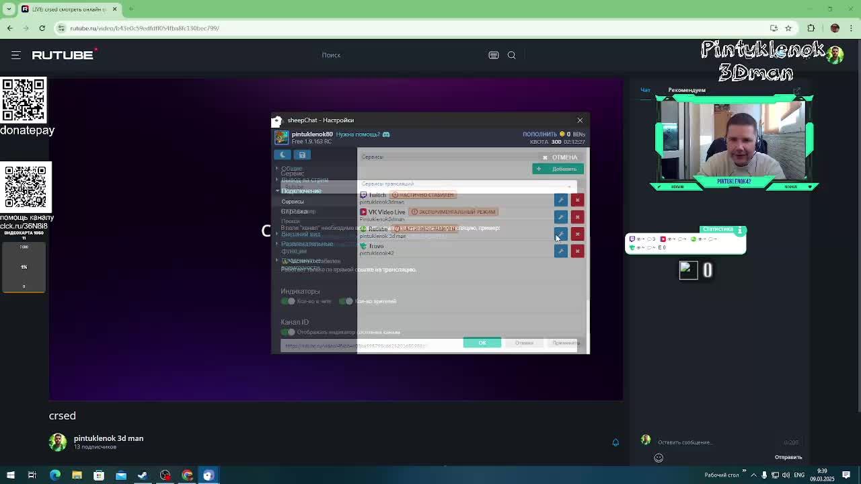861x484 pixels.
Task: Reload the page in the browser
Action: pyautogui.click(x=42, y=28)
